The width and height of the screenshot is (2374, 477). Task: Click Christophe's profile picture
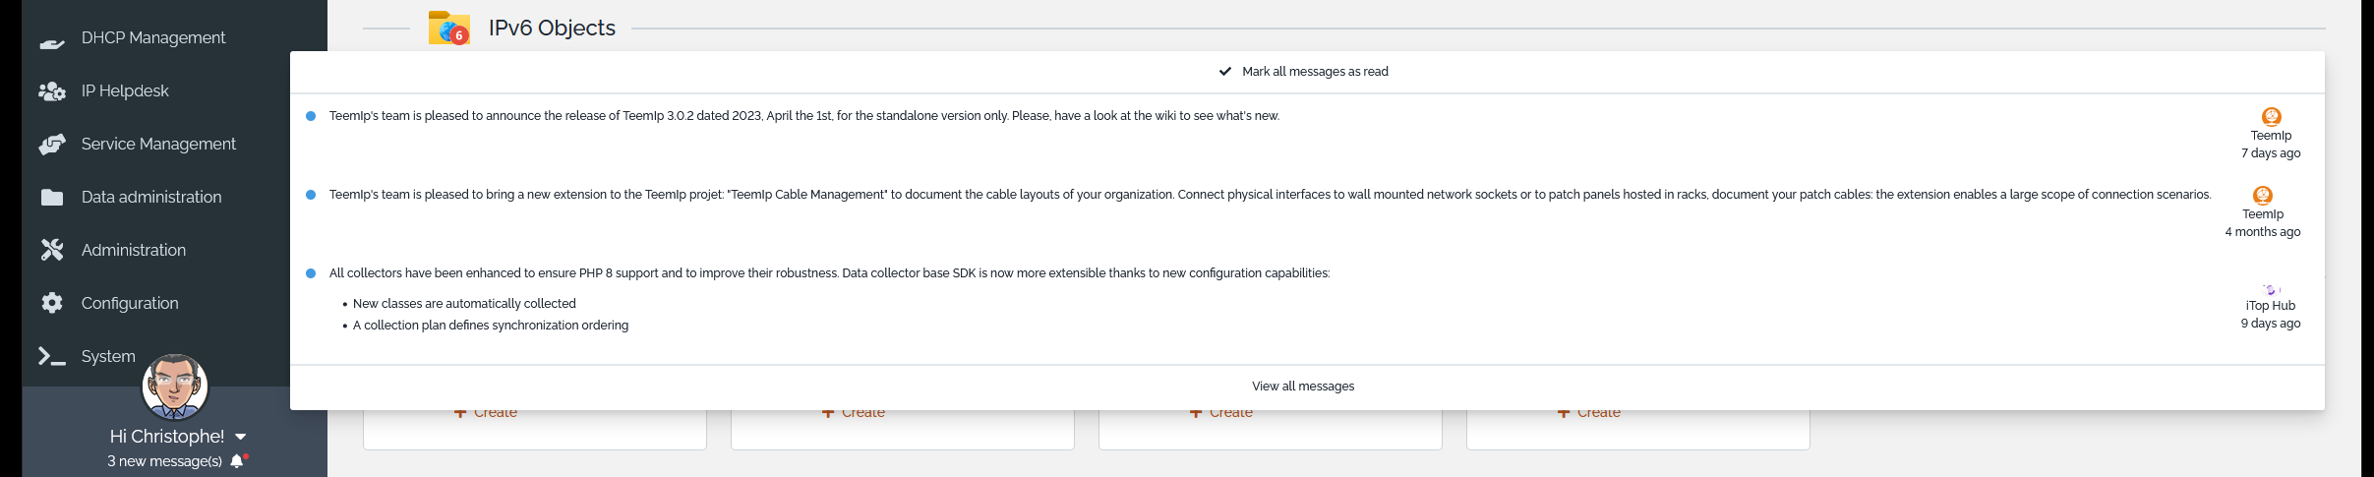[x=175, y=388]
